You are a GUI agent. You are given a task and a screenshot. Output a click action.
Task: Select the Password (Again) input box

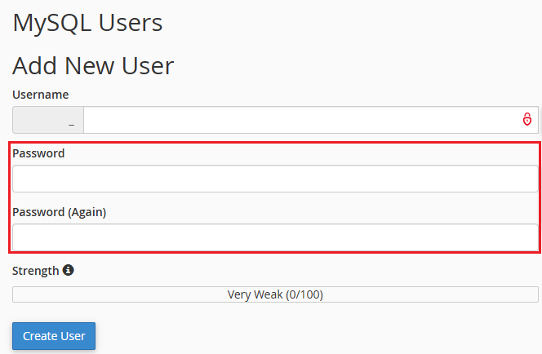coord(275,237)
